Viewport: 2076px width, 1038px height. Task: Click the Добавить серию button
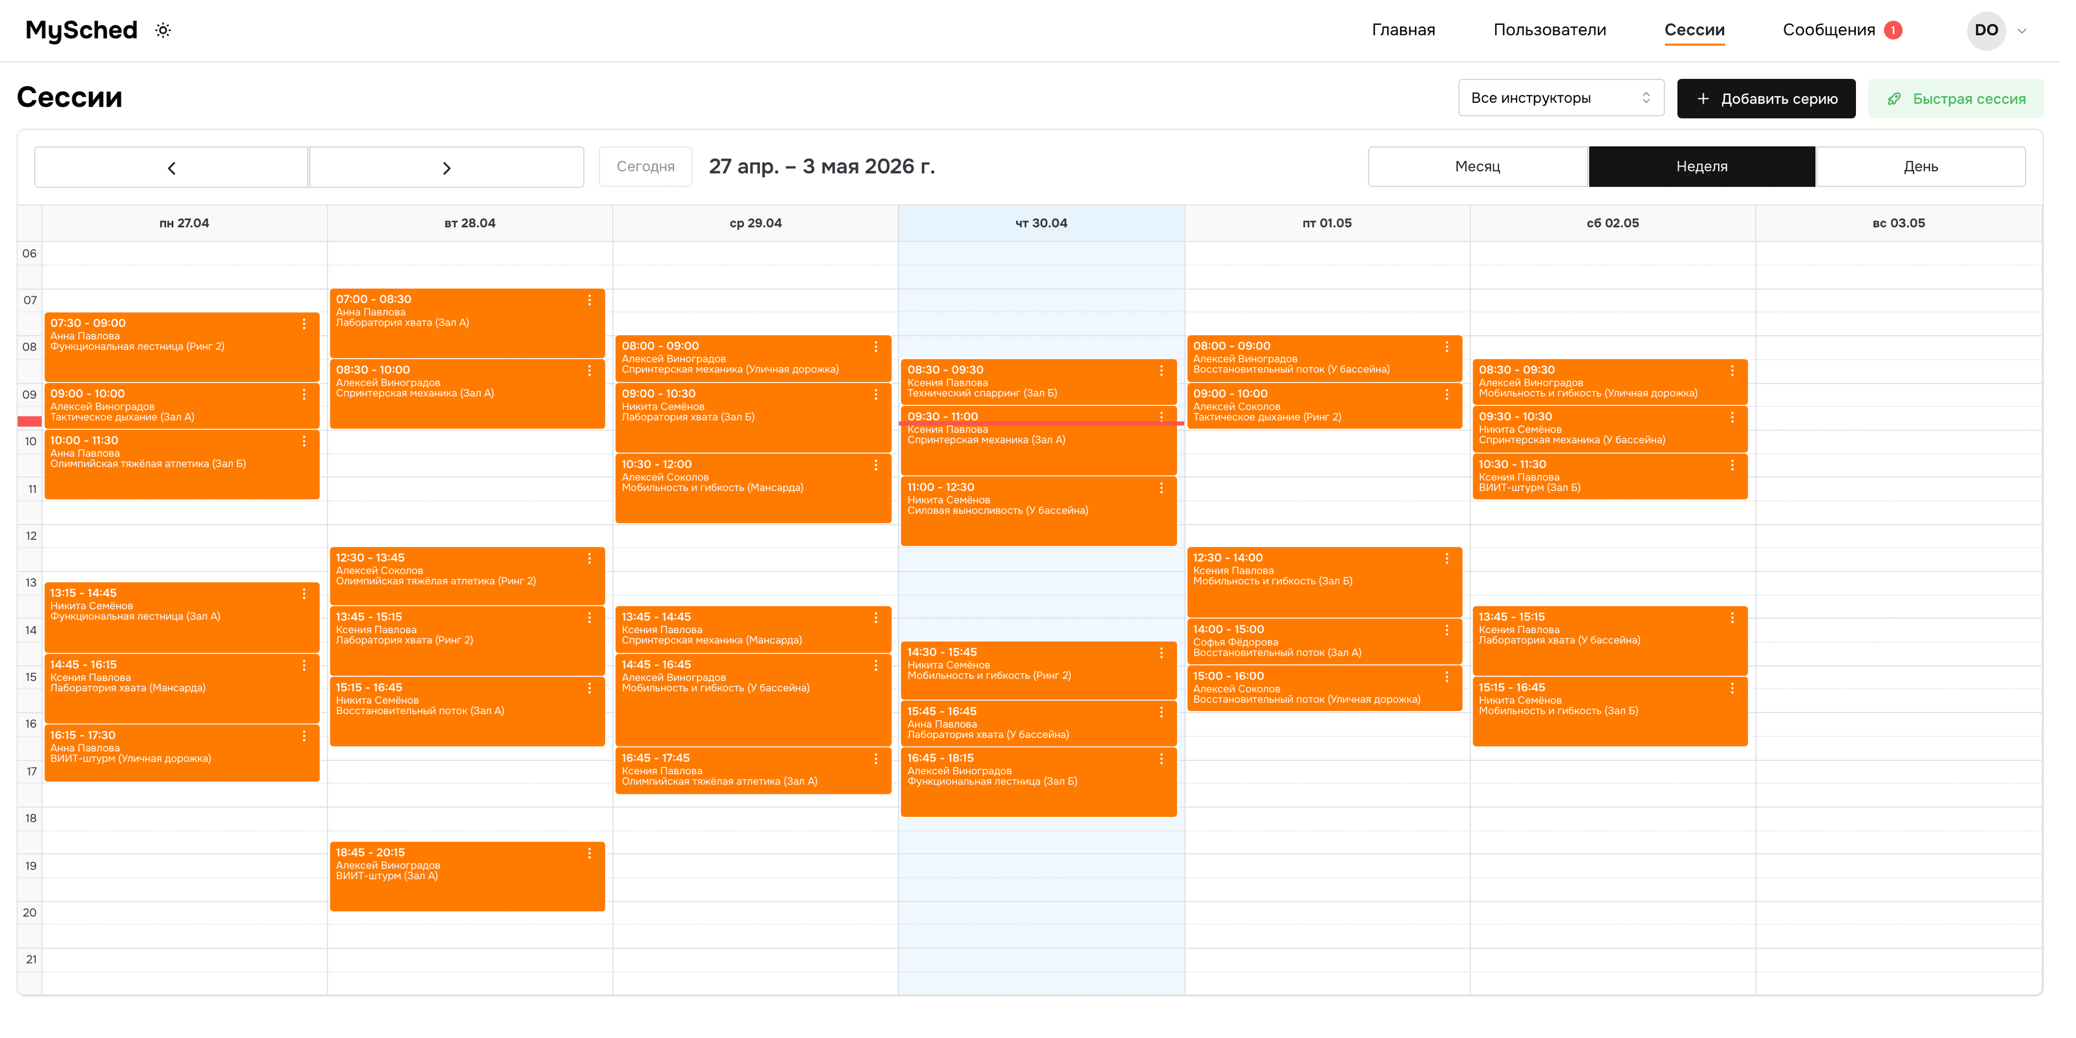pos(1766,98)
